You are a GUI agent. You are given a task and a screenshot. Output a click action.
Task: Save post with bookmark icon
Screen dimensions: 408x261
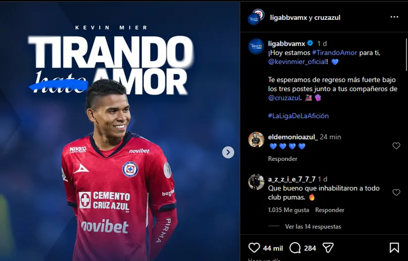394,248
